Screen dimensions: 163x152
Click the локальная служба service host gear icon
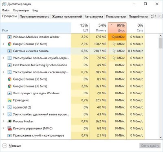point(9,58)
